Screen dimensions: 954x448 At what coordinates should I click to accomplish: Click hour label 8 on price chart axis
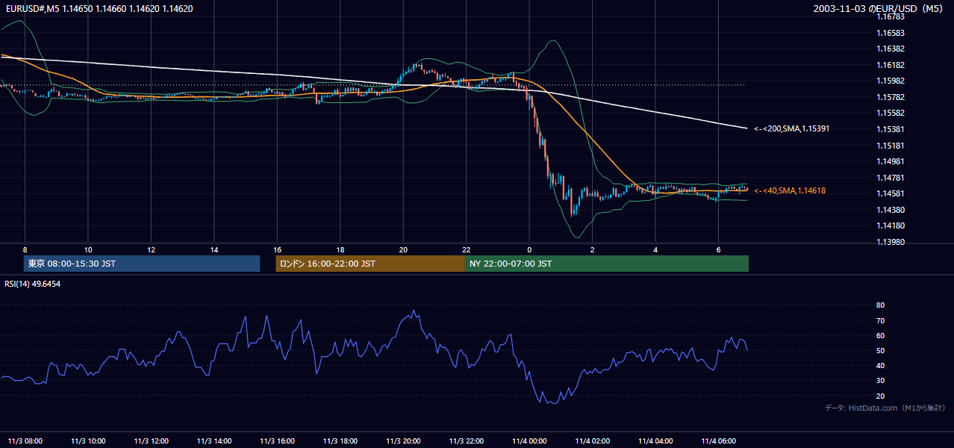click(x=25, y=249)
